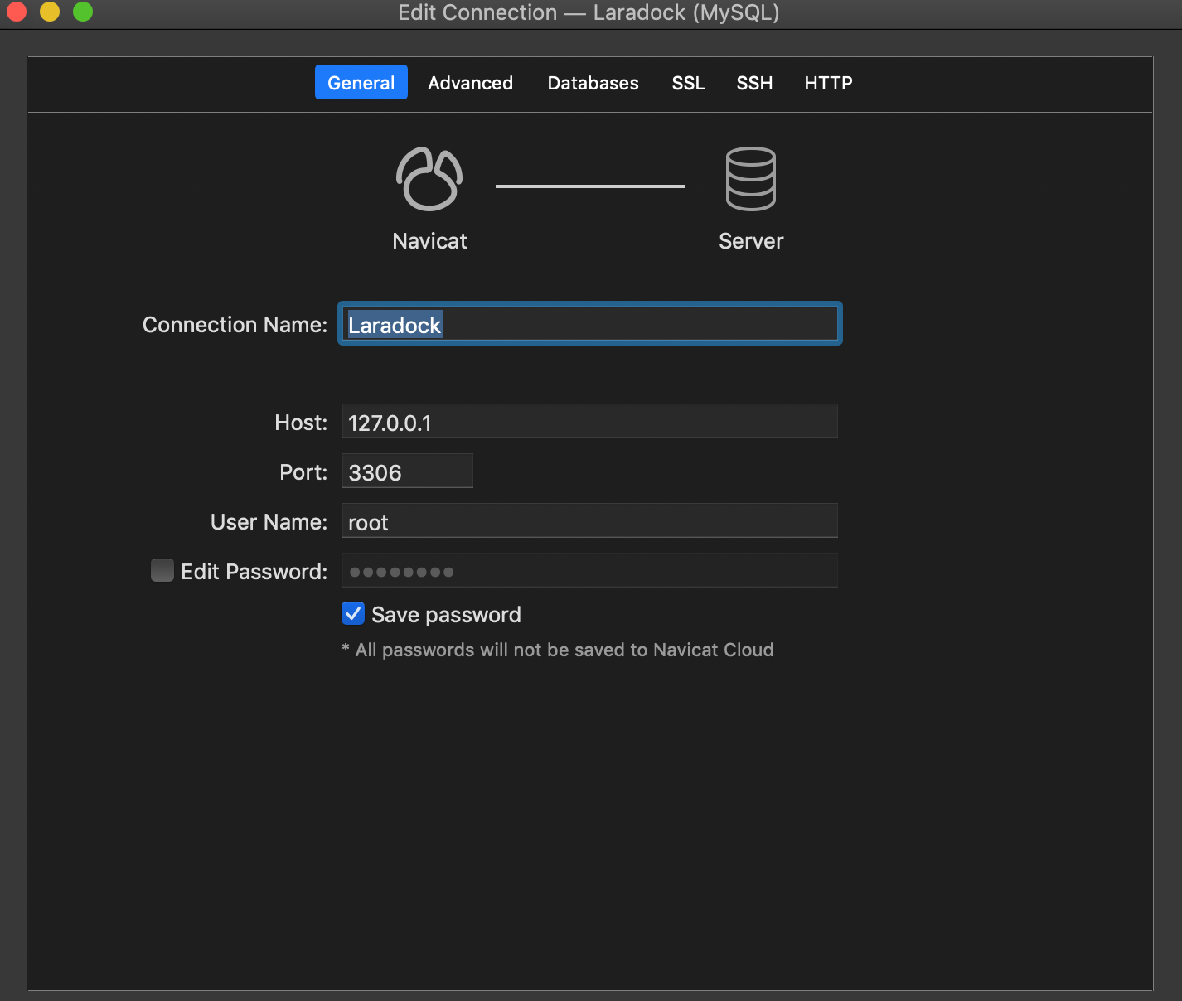The image size is (1182, 1001).
Task: Click the Port field showing 3306
Action: coord(408,471)
